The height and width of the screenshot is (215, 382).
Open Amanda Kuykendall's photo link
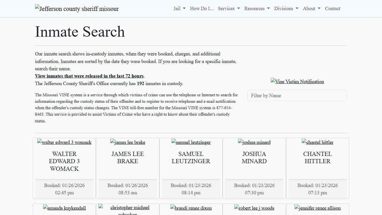(64, 208)
